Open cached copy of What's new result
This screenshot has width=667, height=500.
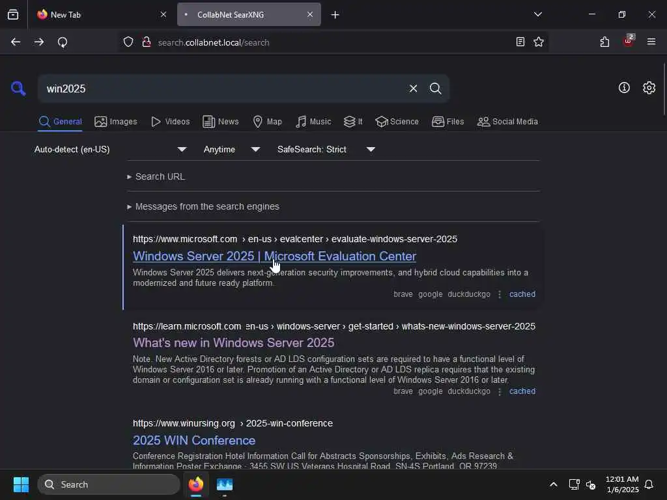(522, 391)
